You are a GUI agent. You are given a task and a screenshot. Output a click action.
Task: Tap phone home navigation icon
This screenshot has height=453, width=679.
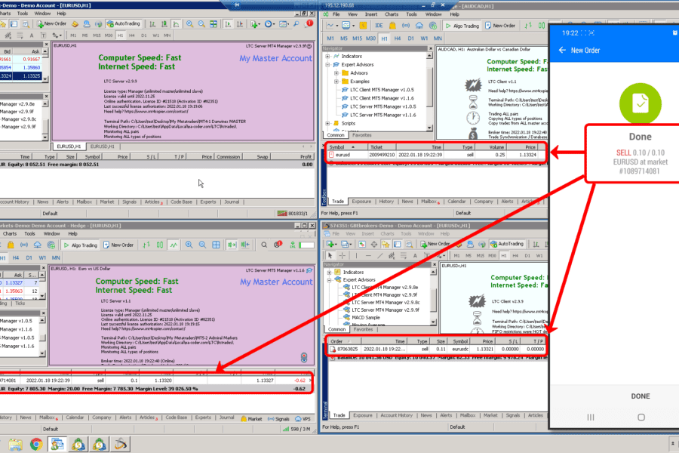coord(641,417)
